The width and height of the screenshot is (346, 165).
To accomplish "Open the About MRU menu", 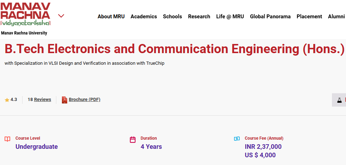I will [x=111, y=17].
